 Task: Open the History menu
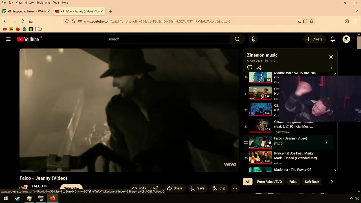(x=29, y=3)
